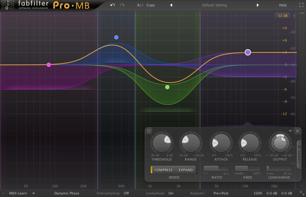Screen dimensions: 306x197
Task: Open the Default Setting preset menu
Action: coord(214,5)
